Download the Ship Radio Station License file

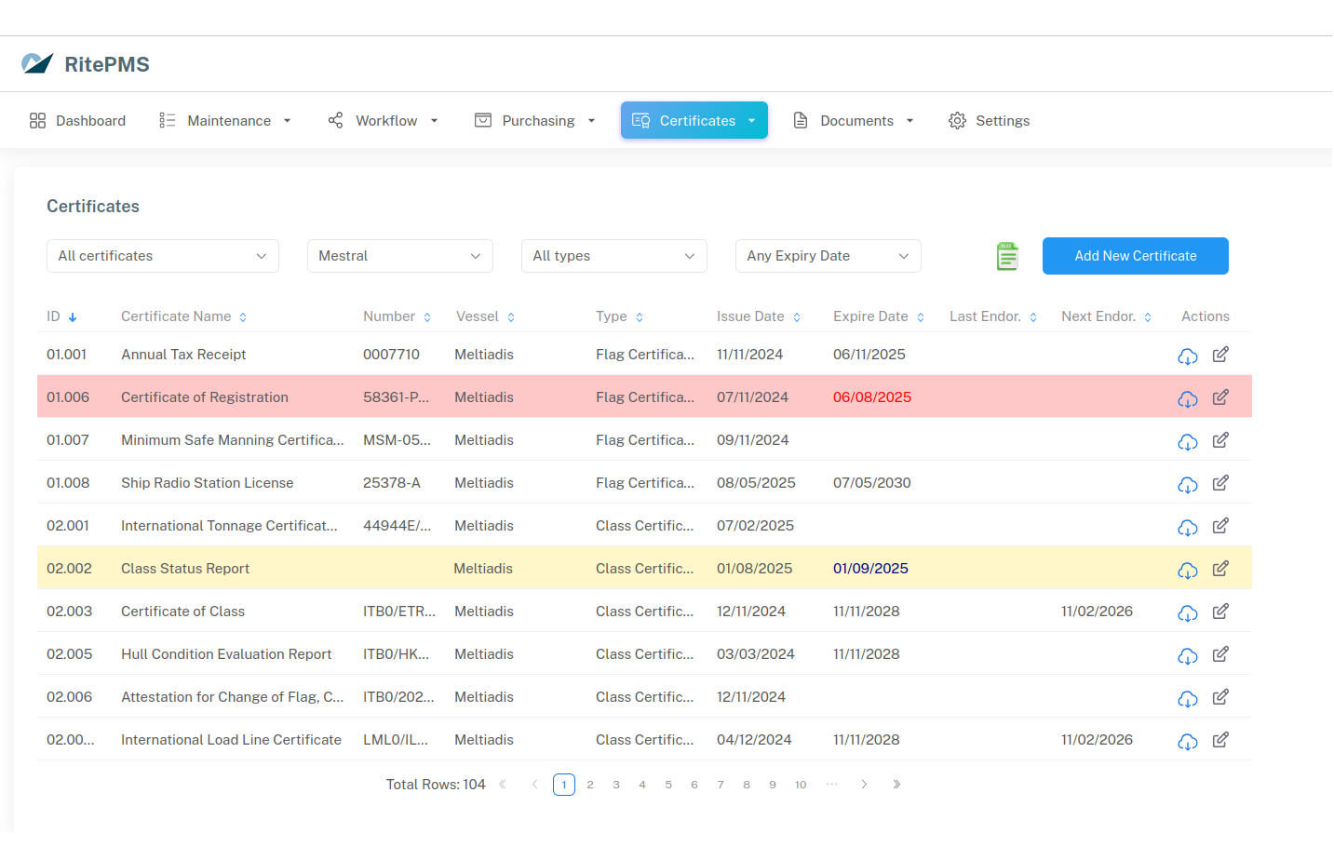click(1187, 484)
